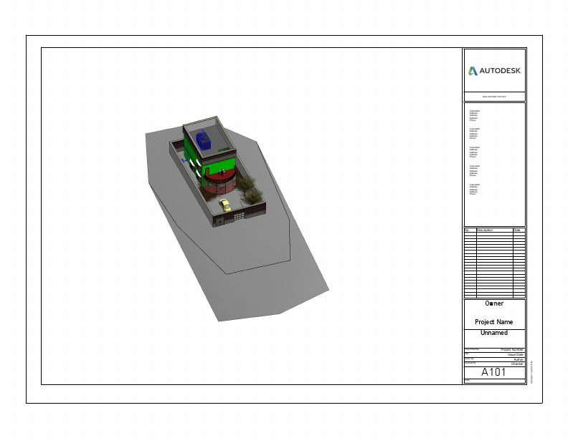
Task: Click the last consultant address block
Action: click(x=475, y=189)
